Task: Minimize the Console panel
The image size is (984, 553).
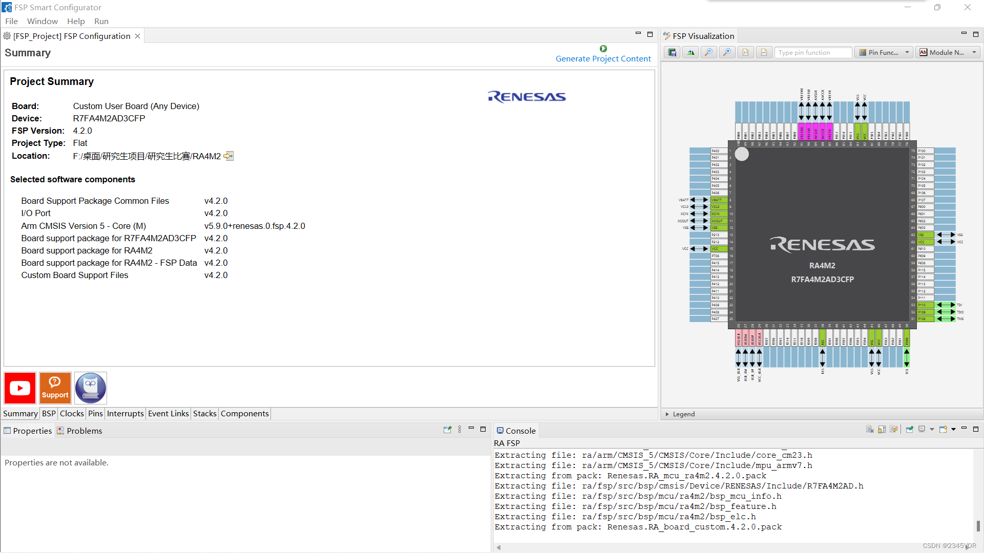Action: (x=964, y=429)
